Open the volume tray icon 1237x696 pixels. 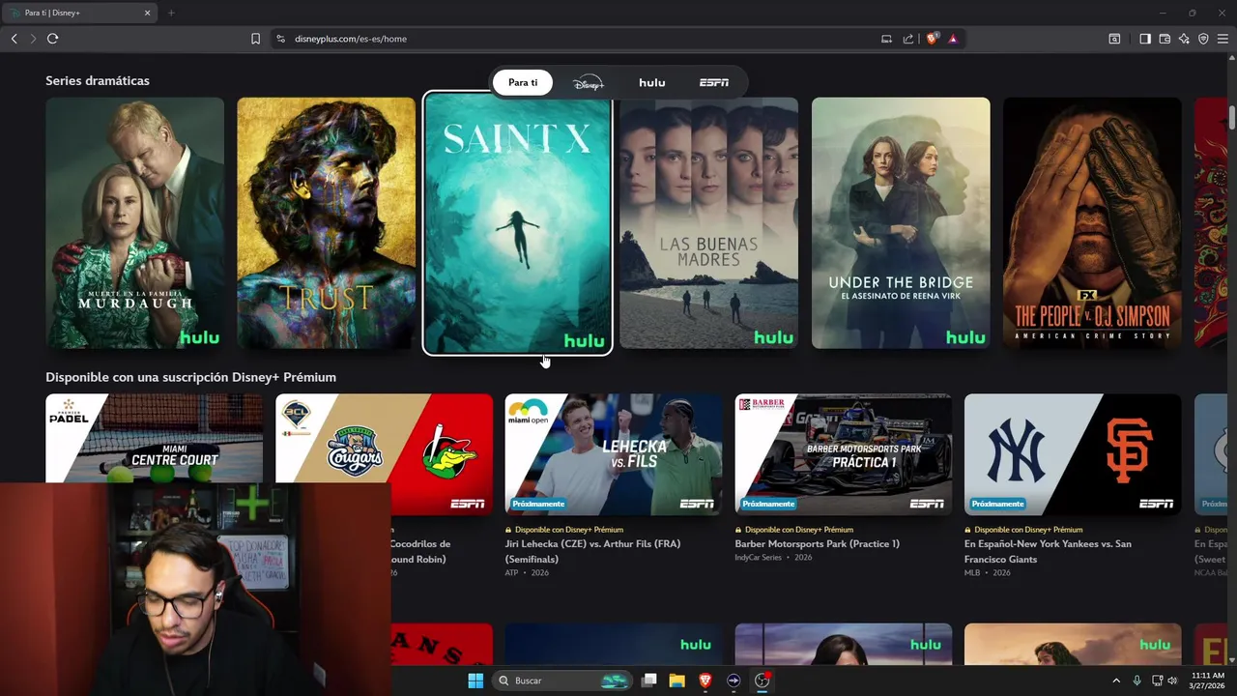click(x=1173, y=681)
